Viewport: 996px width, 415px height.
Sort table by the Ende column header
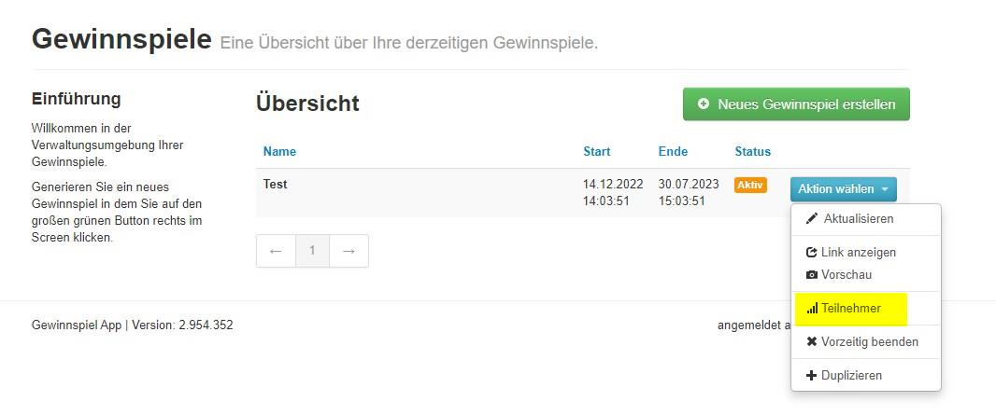tap(673, 152)
